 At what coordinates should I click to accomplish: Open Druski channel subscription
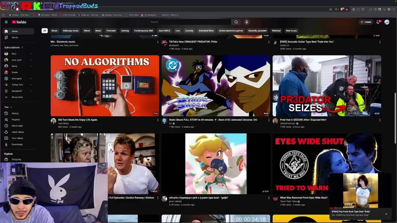(x=19, y=72)
